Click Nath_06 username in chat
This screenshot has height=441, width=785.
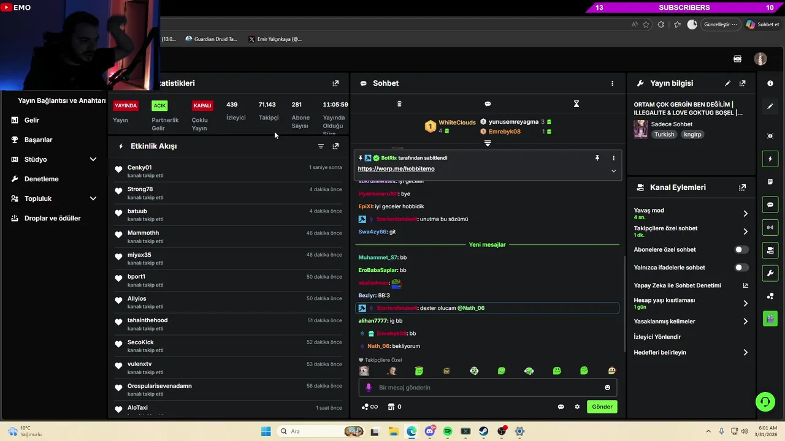378,346
